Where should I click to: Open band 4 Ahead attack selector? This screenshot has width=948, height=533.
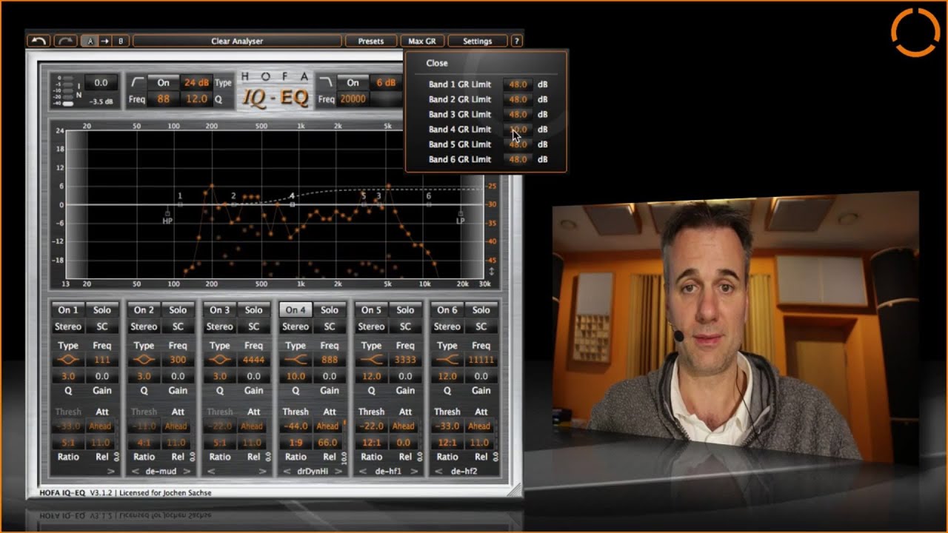(x=327, y=426)
